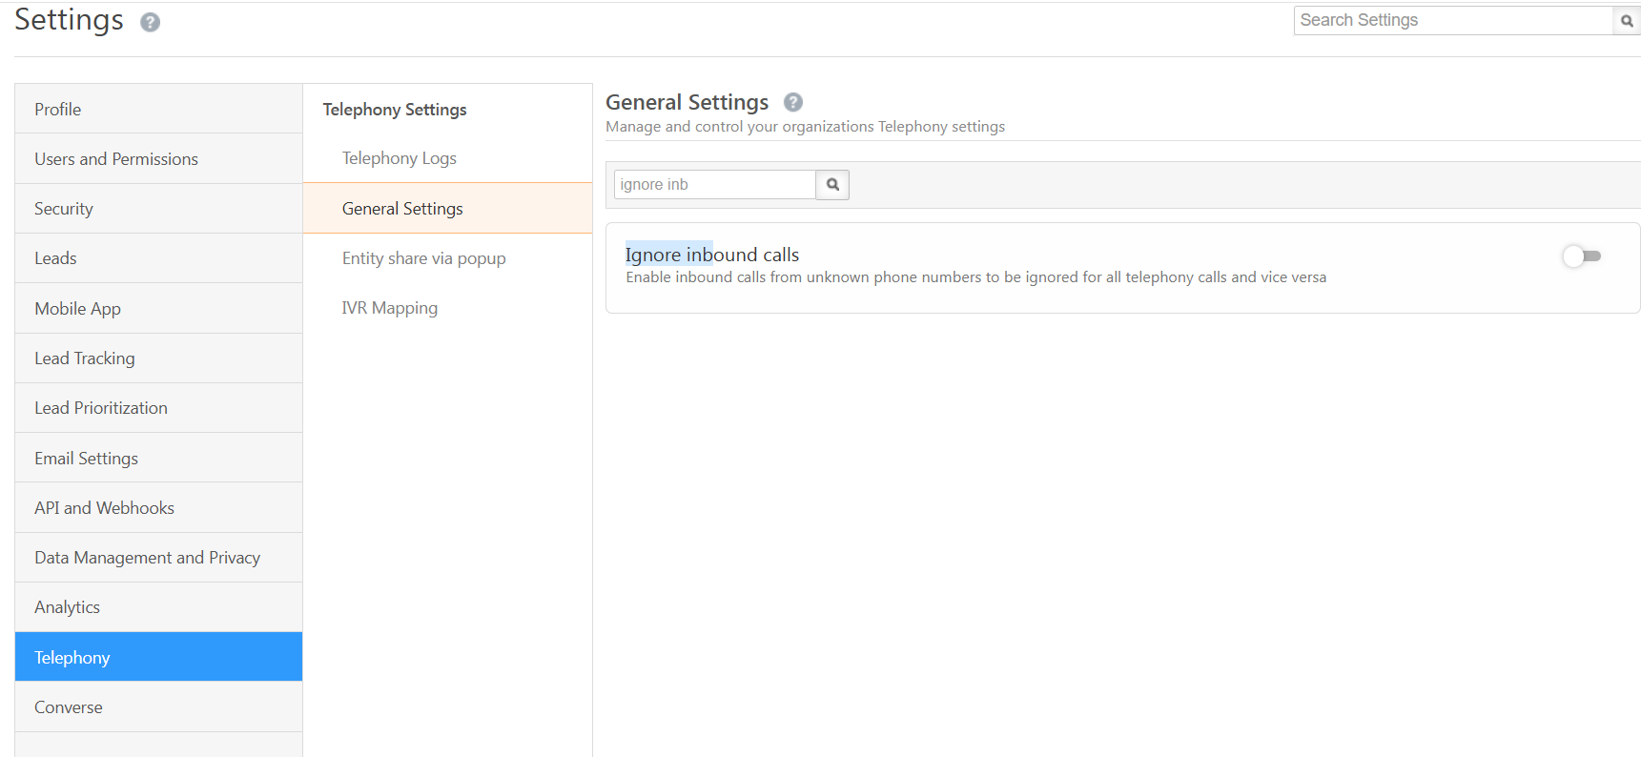This screenshot has height=757, width=1641.
Task: Click the help icon next to General Settings
Action: click(x=792, y=102)
